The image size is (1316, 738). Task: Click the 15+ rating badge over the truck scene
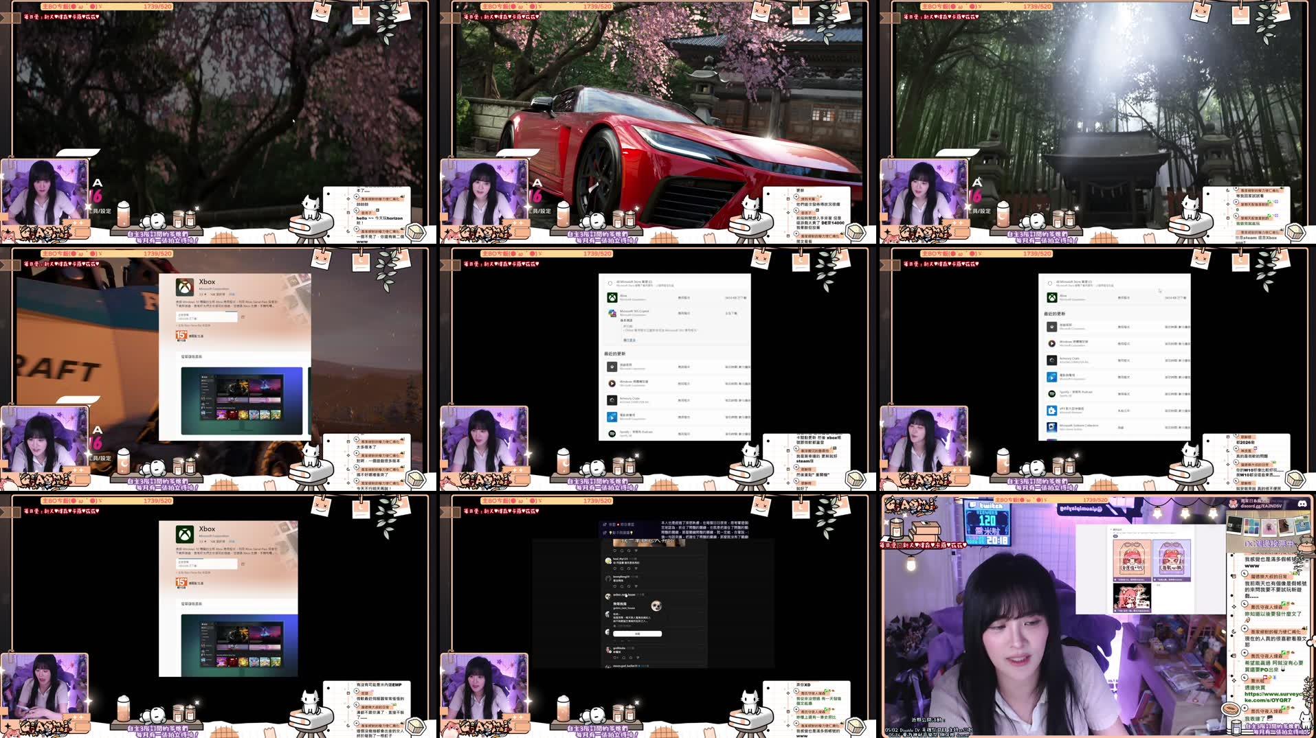click(x=181, y=335)
